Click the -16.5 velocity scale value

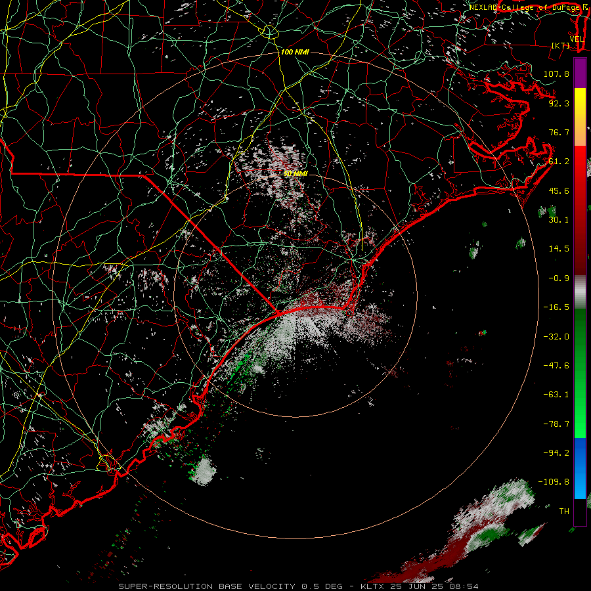556,307
